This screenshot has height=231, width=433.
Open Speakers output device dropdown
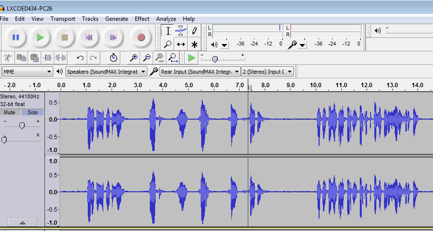[106, 72]
